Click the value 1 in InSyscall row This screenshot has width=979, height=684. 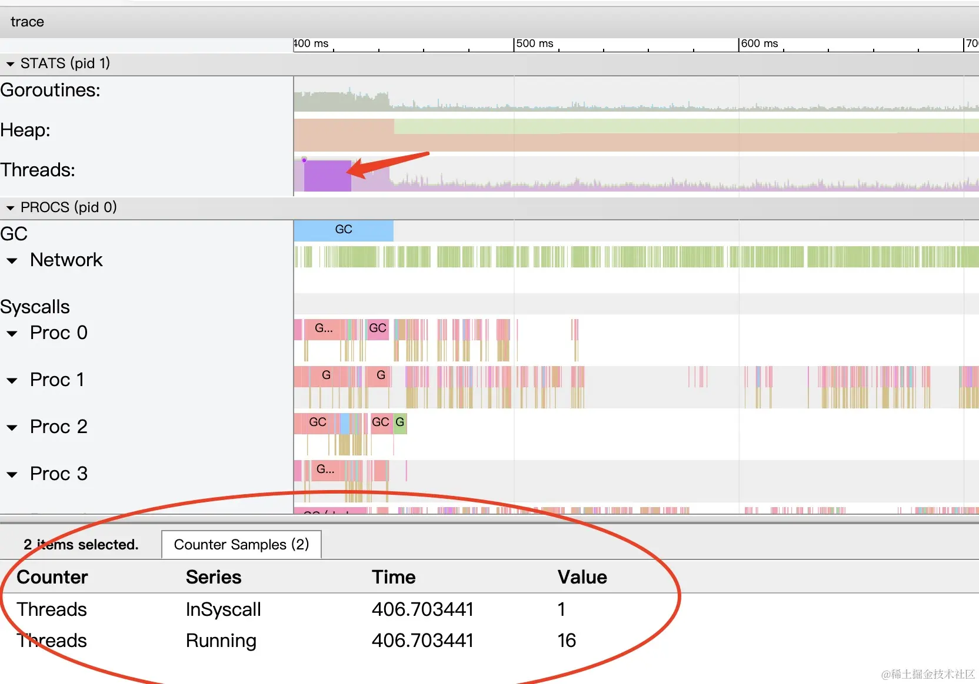(x=562, y=609)
